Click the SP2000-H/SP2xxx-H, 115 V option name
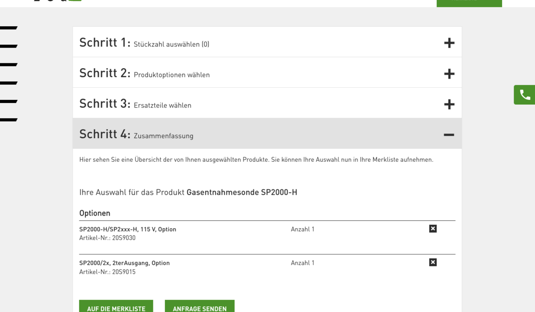535x312 pixels. point(128,229)
